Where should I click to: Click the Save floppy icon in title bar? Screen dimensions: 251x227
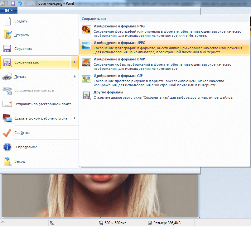13,3
